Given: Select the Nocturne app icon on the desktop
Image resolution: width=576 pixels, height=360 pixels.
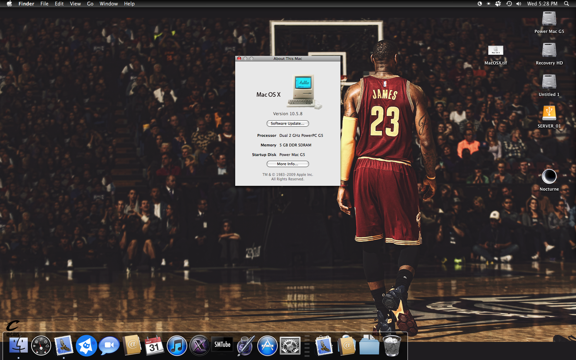Looking at the screenshot, I should [x=549, y=177].
